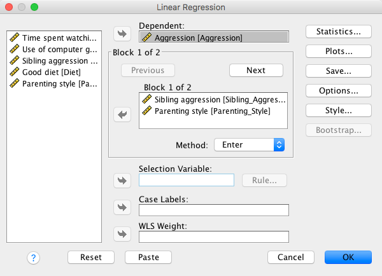Click the arrow beside Selection Variable field
The width and height of the screenshot is (382, 276).
tap(121, 181)
